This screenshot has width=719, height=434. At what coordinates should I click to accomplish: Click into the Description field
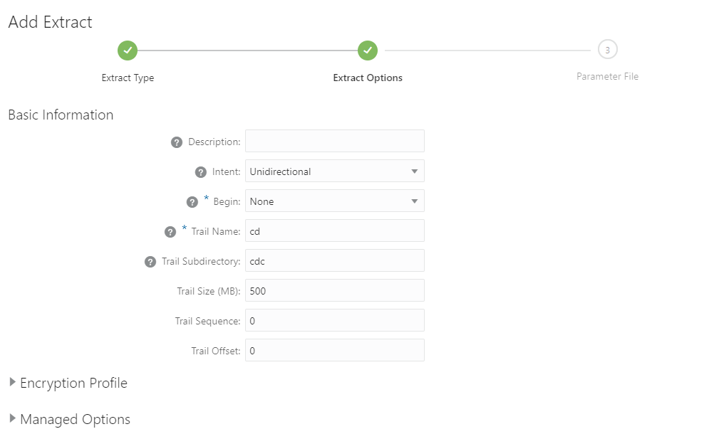335,141
